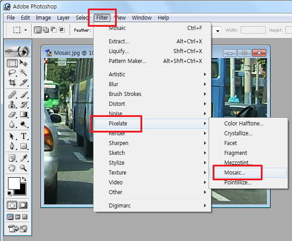Screen dimensions: 292x241
Task: Select the History Brush tool
Action: pyautogui.click(x=24, y=105)
